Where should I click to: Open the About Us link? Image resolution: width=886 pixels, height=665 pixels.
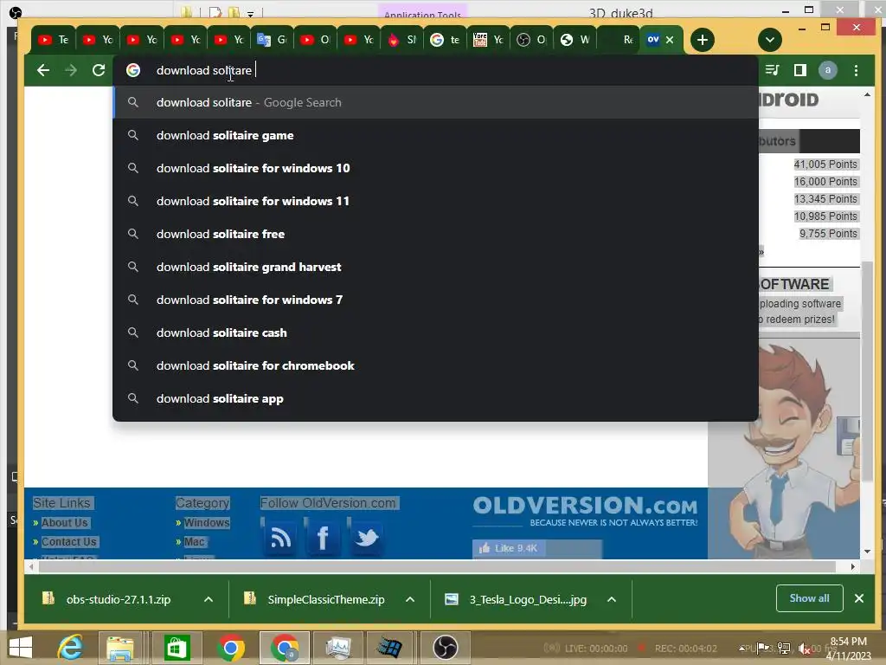click(x=64, y=522)
